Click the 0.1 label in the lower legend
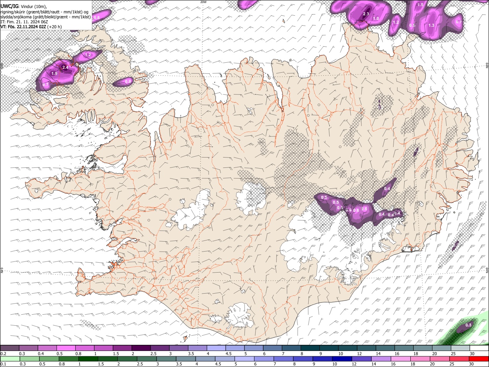489x367 pixels. (3, 364)
